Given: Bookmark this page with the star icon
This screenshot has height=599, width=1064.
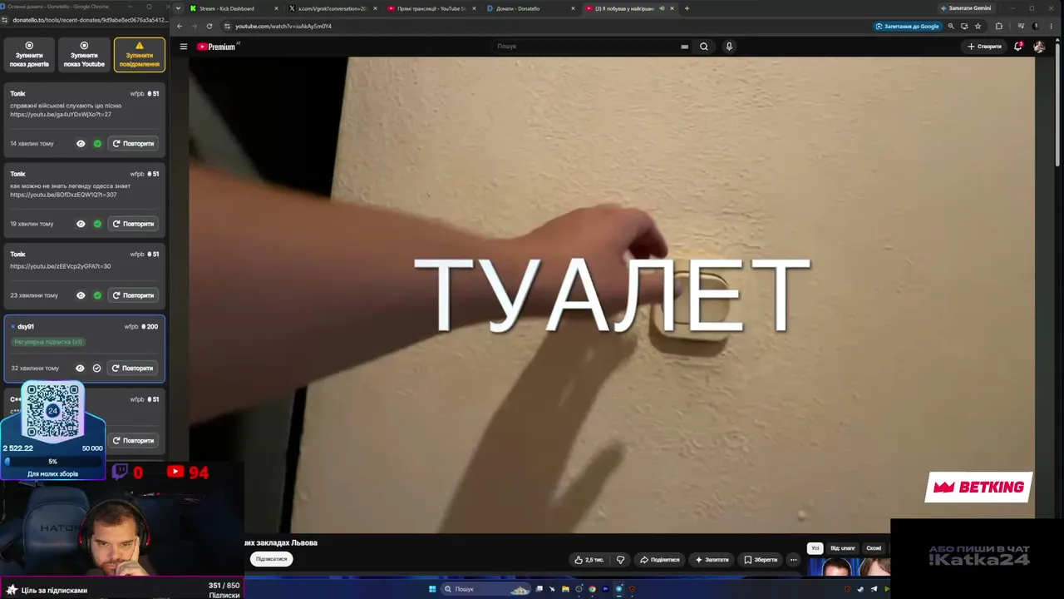Looking at the screenshot, I should click(978, 26).
